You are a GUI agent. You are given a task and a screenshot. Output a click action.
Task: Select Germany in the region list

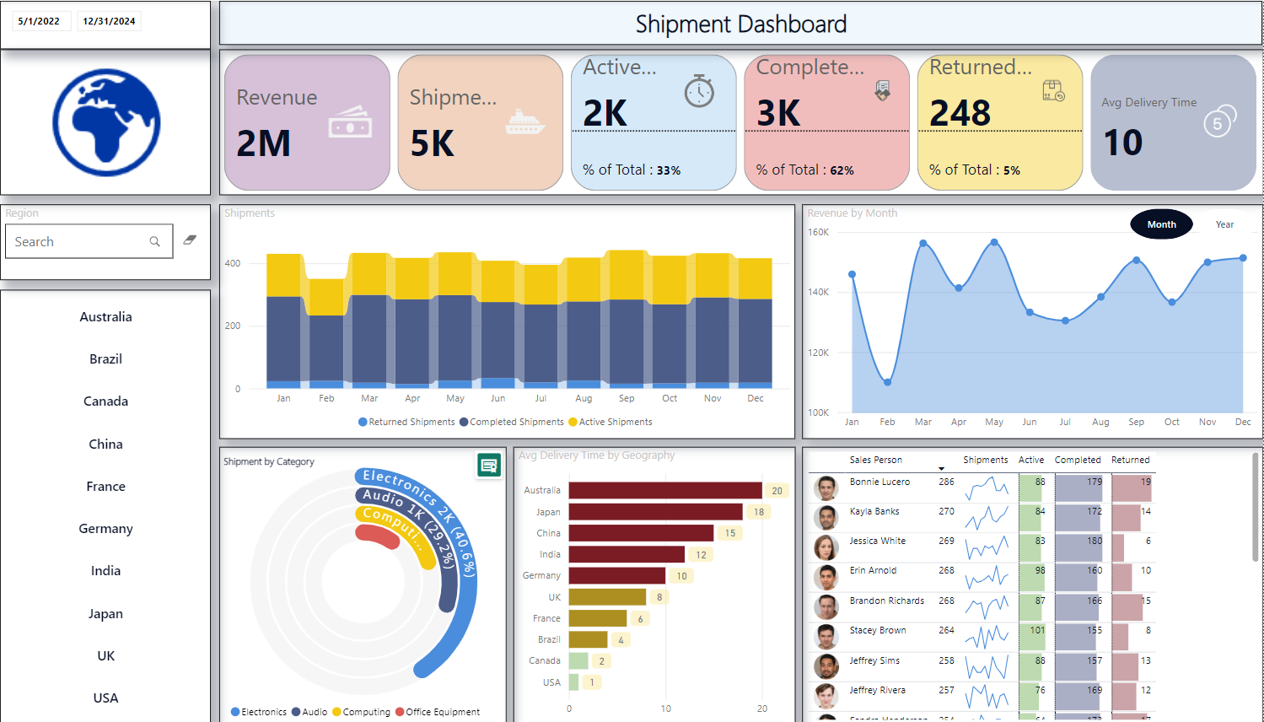(x=105, y=529)
